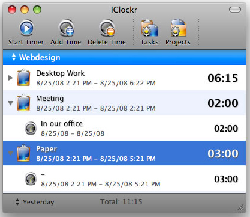Image resolution: width=250 pixels, height=217 pixels.
Task: Open the Projects toolbar icon
Action: click(179, 28)
